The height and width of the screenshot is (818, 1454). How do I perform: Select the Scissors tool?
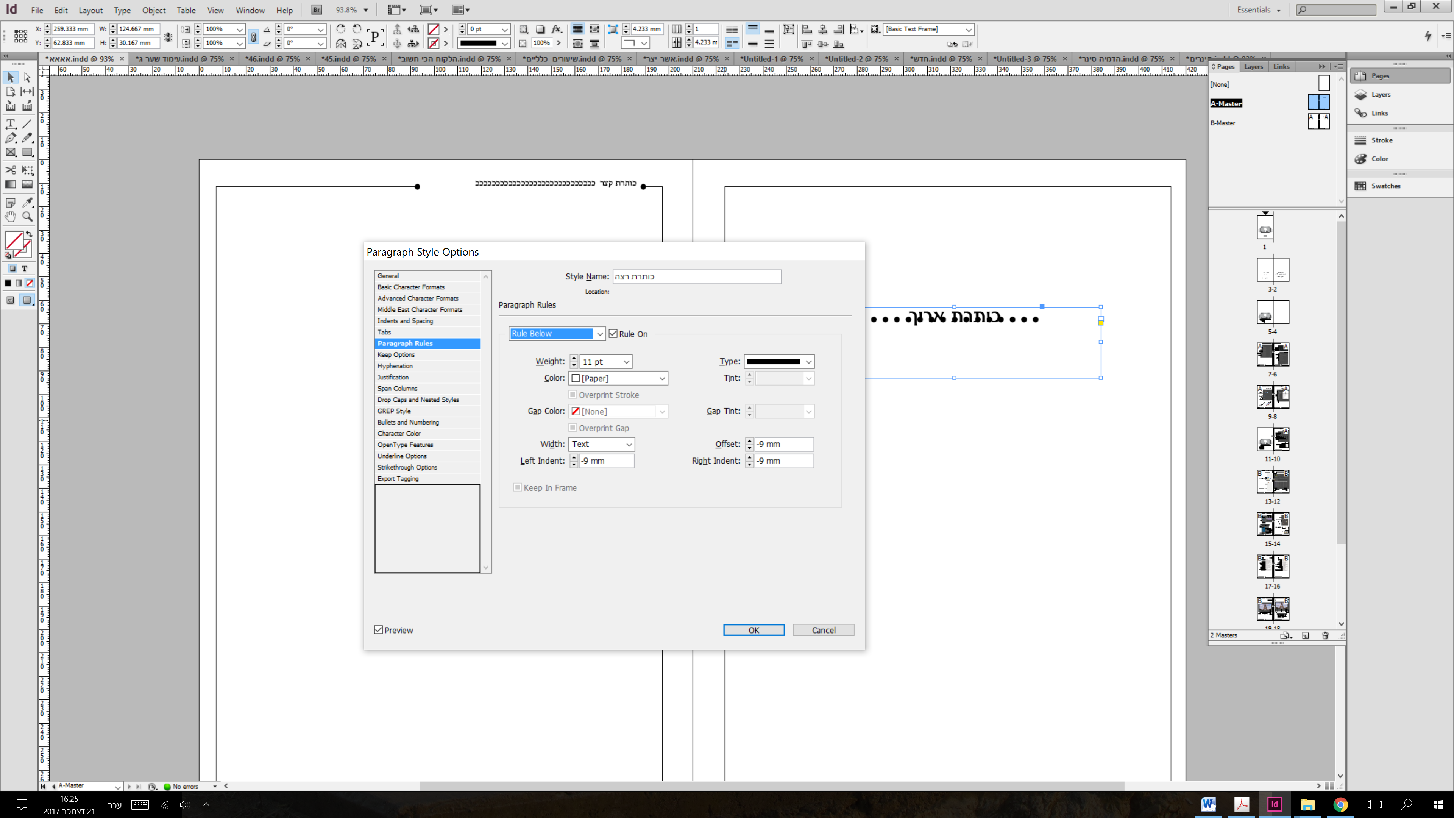[x=10, y=170]
